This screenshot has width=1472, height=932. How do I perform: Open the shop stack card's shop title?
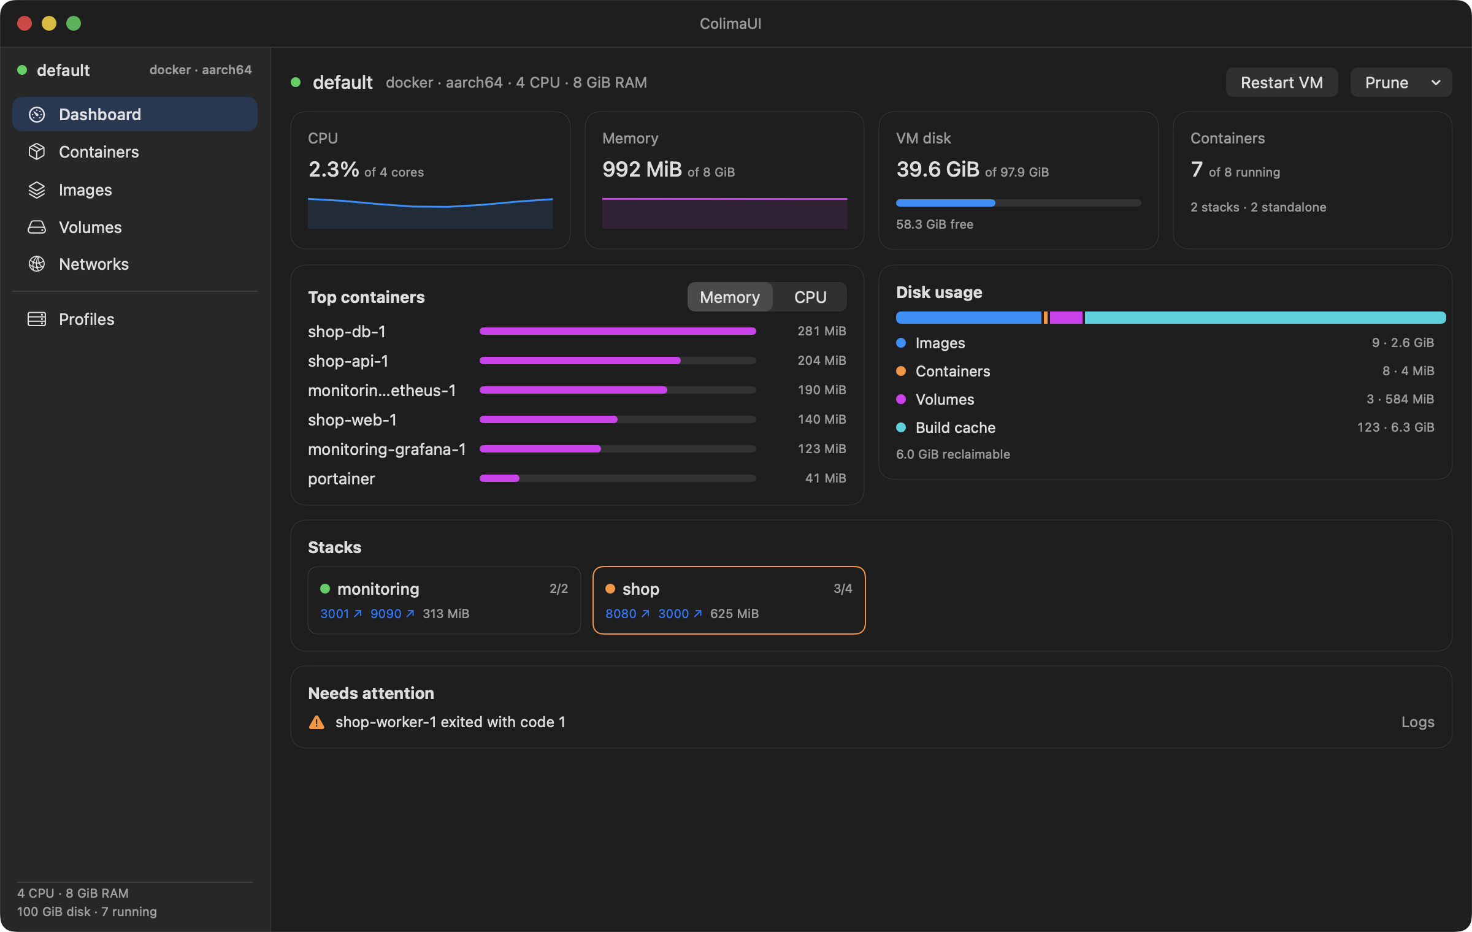tap(641, 589)
